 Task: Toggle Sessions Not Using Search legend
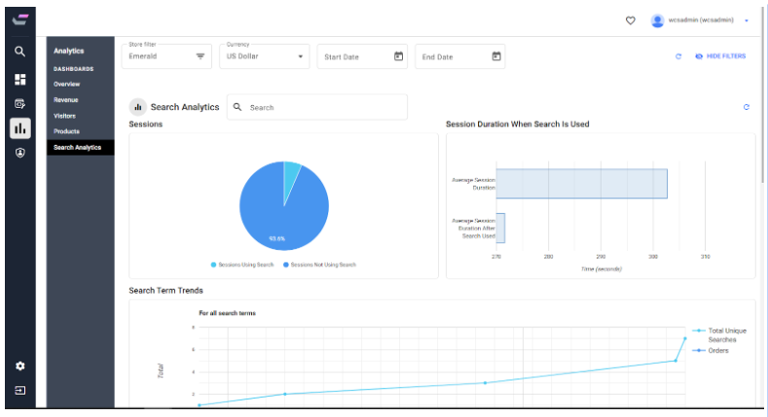tap(320, 265)
